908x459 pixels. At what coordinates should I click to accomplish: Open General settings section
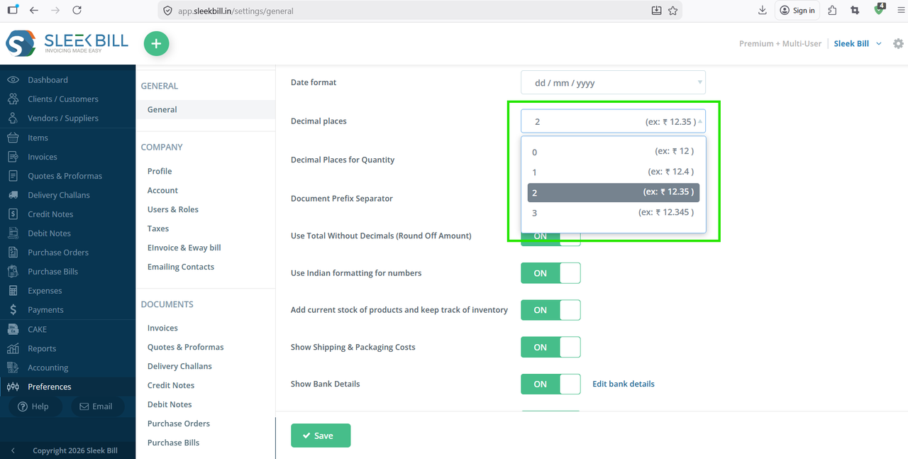162,109
